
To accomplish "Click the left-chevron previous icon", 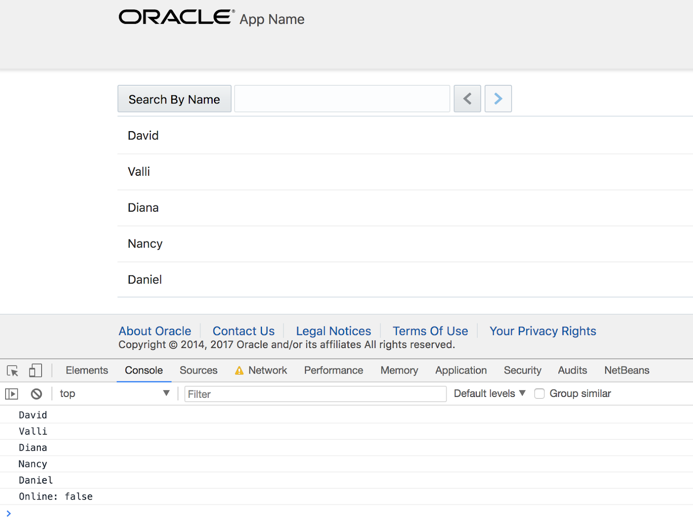I will (467, 99).
